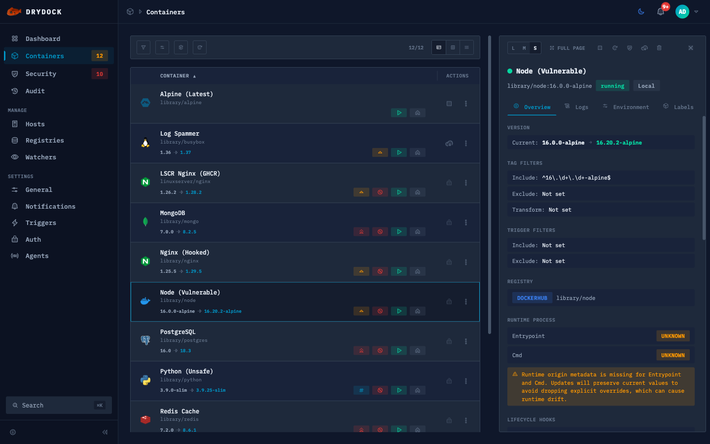Open the filter icon in the containers toolbar
Viewport: 710px width, 444px height.
pos(143,47)
